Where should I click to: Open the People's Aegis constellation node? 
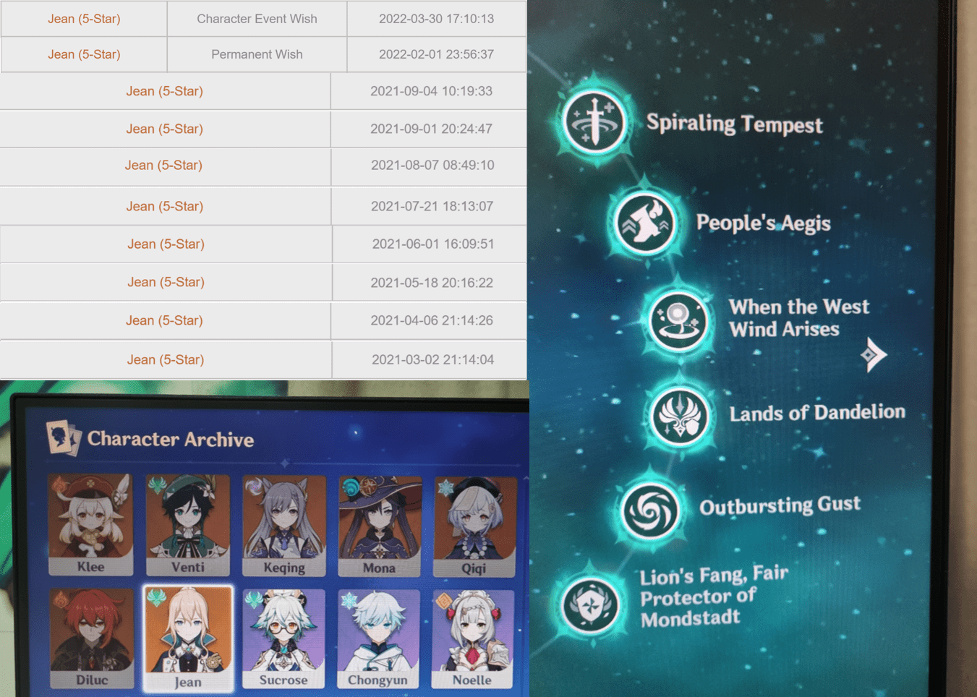(645, 223)
